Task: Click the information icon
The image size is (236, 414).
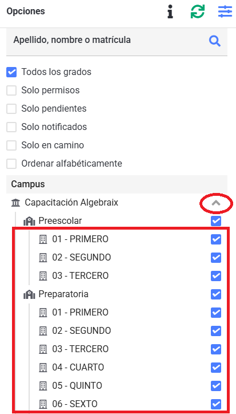Action: pos(170,12)
